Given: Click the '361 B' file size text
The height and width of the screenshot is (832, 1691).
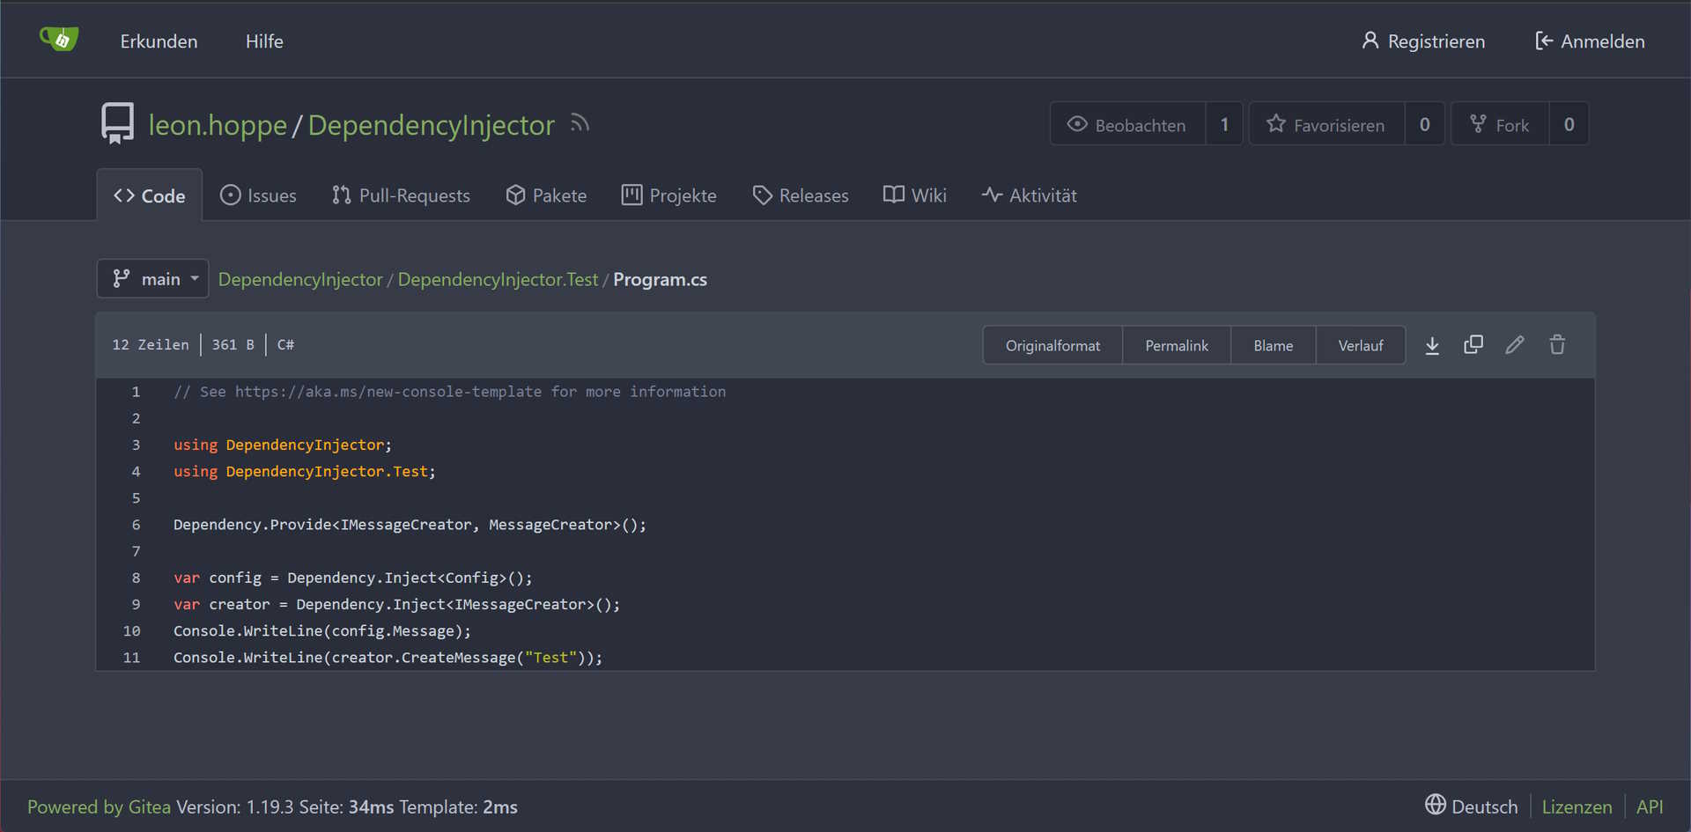Looking at the screenshot, I should pos(233,345).
